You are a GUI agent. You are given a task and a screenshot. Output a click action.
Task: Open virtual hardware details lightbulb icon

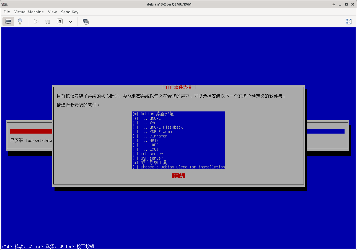pos(20,22)
